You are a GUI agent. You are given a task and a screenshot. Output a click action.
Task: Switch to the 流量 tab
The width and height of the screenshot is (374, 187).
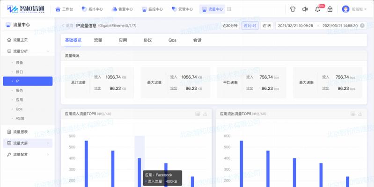(x=98, y=40)
